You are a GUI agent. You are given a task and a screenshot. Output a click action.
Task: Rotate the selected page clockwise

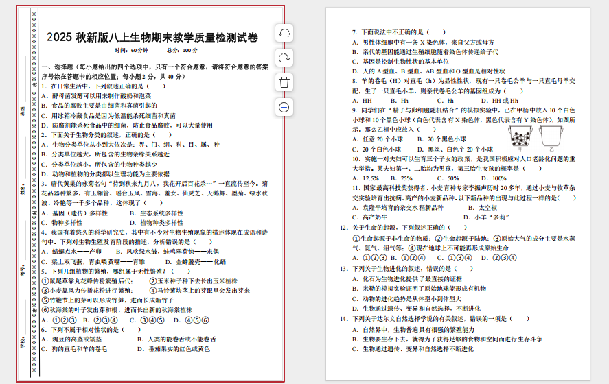[x=284, y=58]
